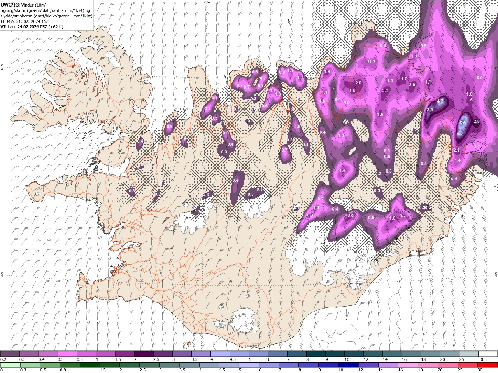Click the snow scale swatch for 6–7
Screen dimensions: 498x373
[x=277, y=354]
